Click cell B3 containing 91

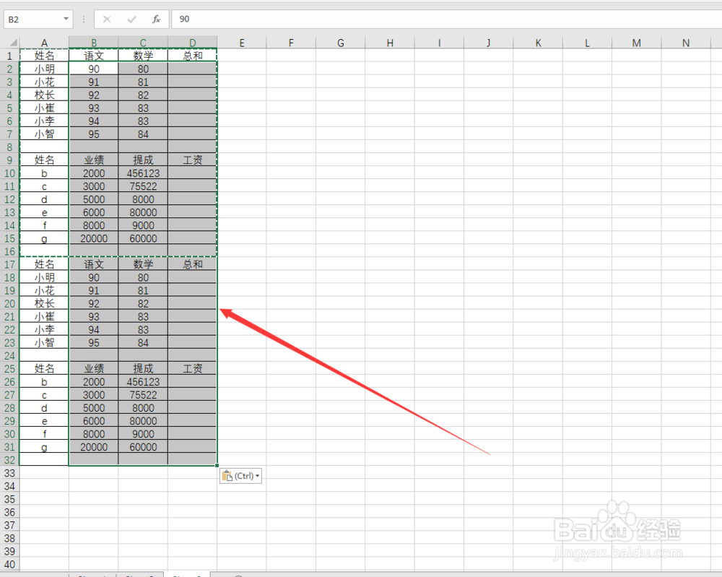[x=93, y=82]
